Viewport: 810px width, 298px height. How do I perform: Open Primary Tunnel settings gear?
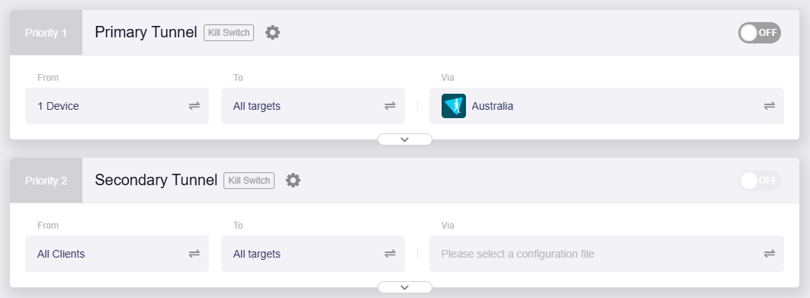(x=273, y=33)
